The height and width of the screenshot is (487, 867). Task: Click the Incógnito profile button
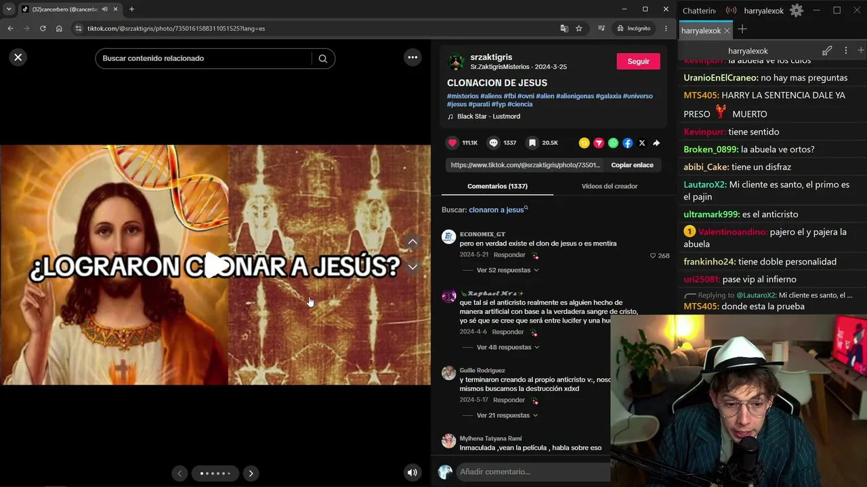634,28
